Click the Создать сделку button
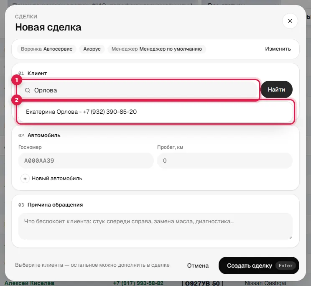Viewport: 311px width, 286px height. (x=259, y=266)
